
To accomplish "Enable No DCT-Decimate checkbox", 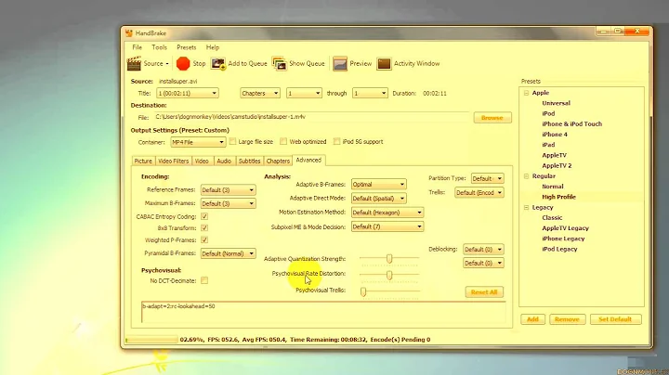I will point(204,280).
